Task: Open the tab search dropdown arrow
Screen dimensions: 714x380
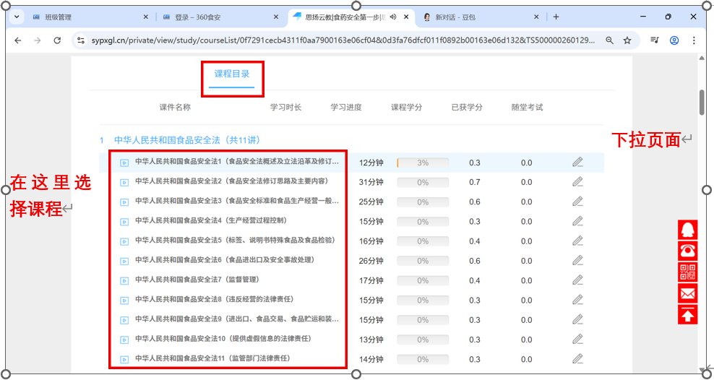Action: (x=17, y=17)
